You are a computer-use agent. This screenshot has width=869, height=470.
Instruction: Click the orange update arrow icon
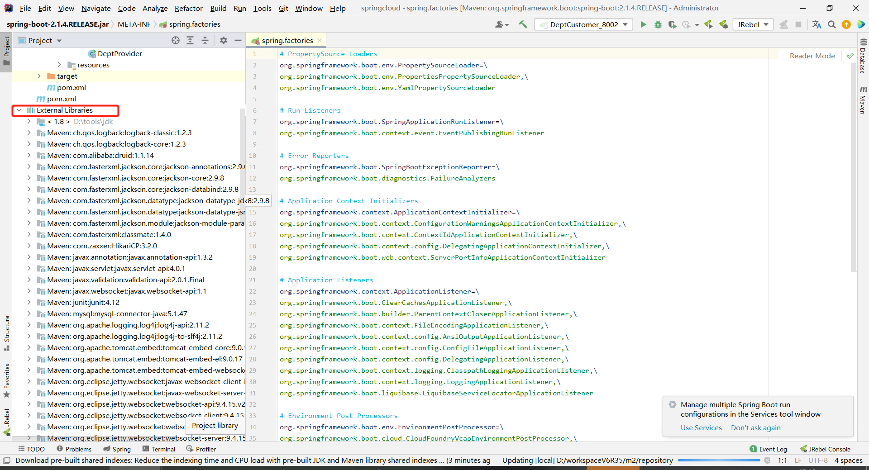point(846,24)
